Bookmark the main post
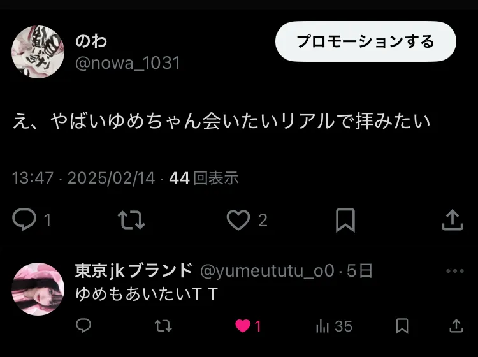This screenshot has height=357, width=478. (x=345, y=220)
